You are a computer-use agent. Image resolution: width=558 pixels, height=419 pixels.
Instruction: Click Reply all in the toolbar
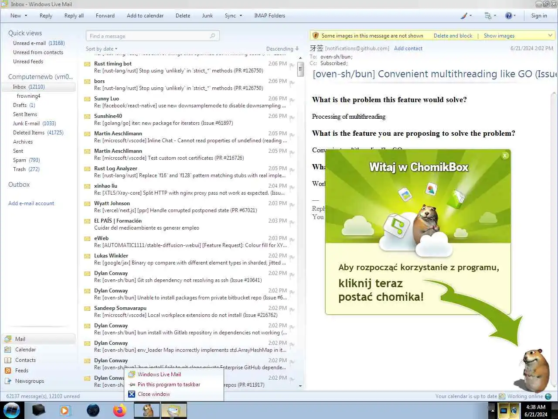(x=74, y=16)
